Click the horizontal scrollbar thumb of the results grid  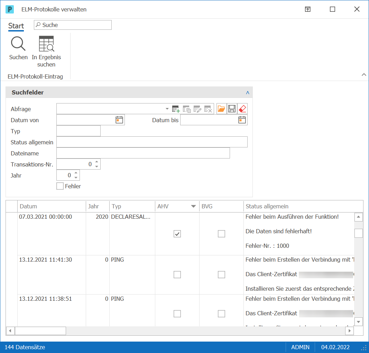40,331
